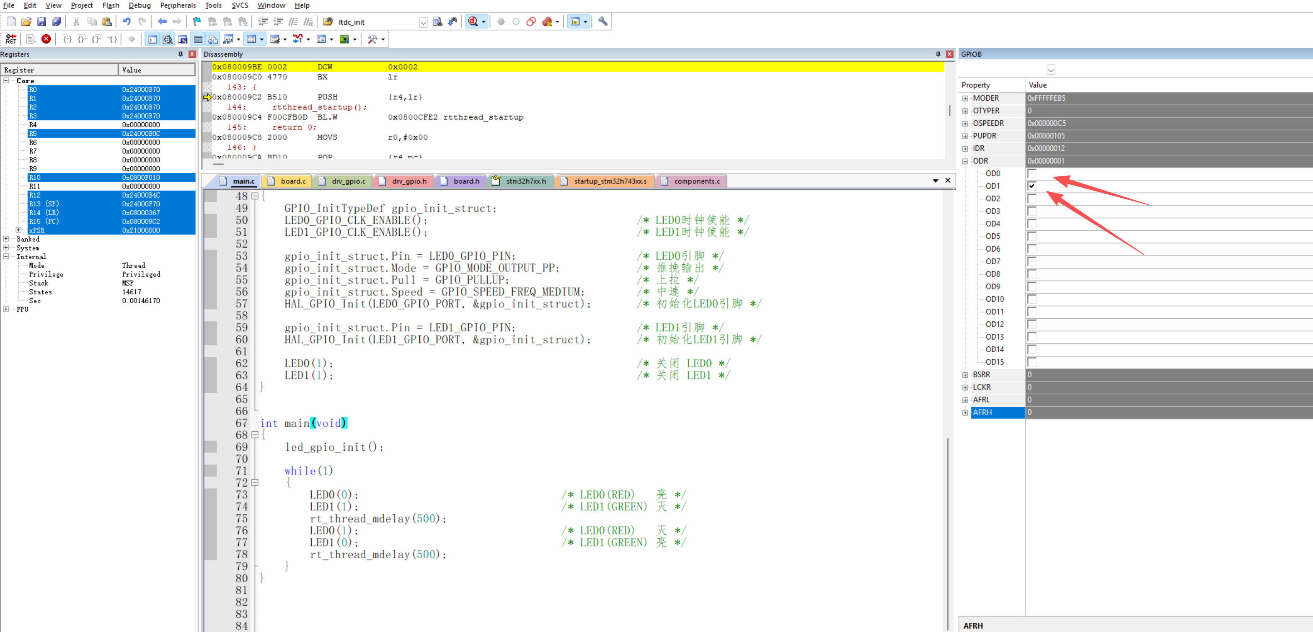Expand the MODER register entry
The height and width of the screenshot is (632, 1313).
[966, 98]
